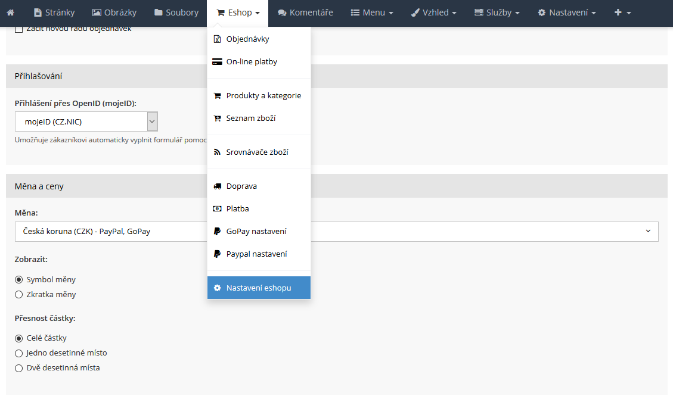Click the spreadsheet icon beside Objednávky
Viewport: 673px width, 396px height.
tap(217, 39)
